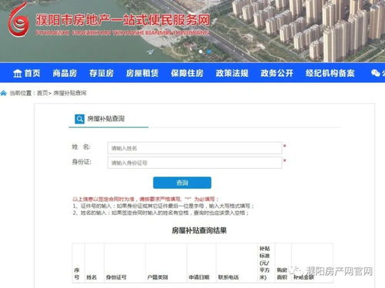The width and height of the screenshot is (385, 288).
Task: Click the blue house breadcrumb icon
Action: pos(3,93)
